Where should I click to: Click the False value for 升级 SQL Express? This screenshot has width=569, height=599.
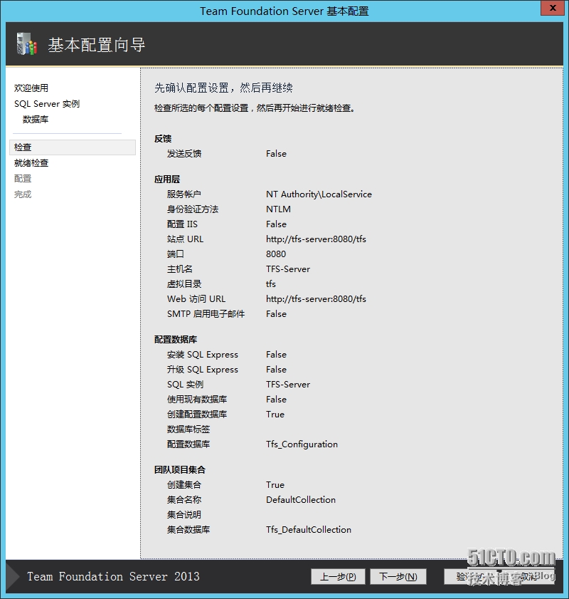[x=276, y=370]
